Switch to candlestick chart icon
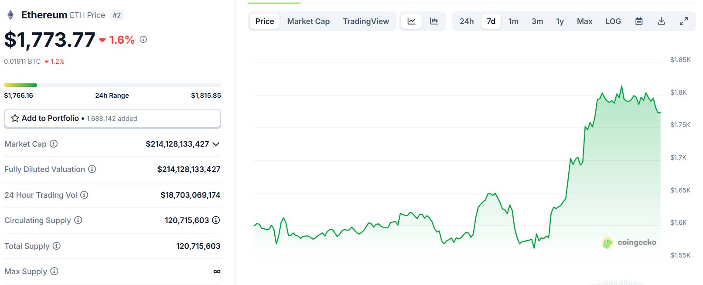Screen dimensions: 703x285 [x=434, y=21]
